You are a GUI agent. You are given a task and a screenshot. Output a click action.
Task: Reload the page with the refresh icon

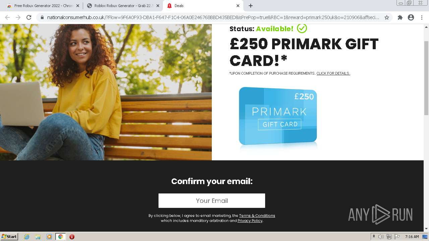[x=29, y=17]
